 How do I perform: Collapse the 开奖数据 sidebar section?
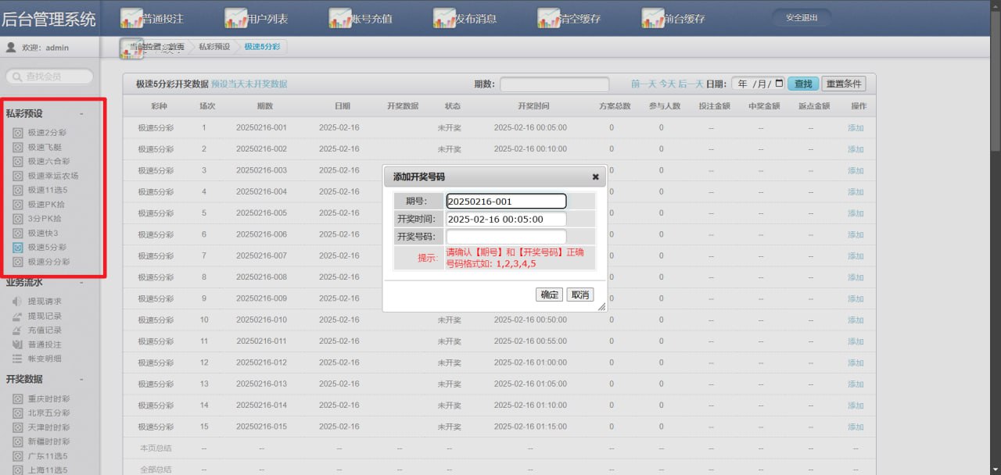(81, 380)
